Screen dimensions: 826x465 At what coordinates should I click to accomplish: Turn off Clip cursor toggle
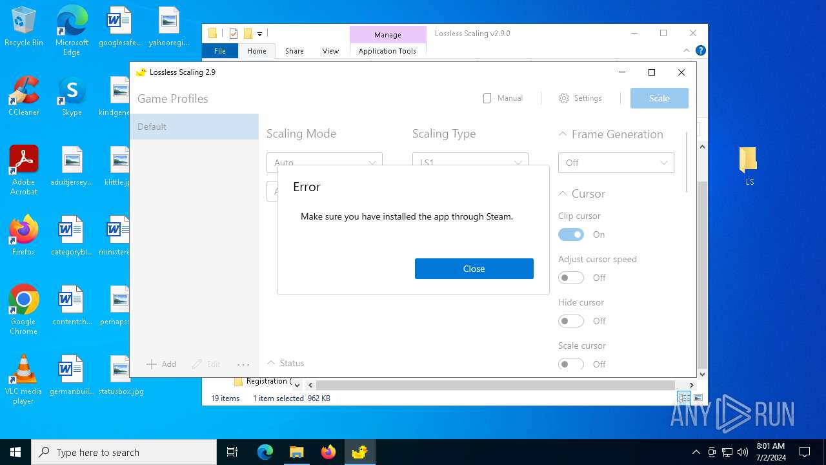point(571,234)
